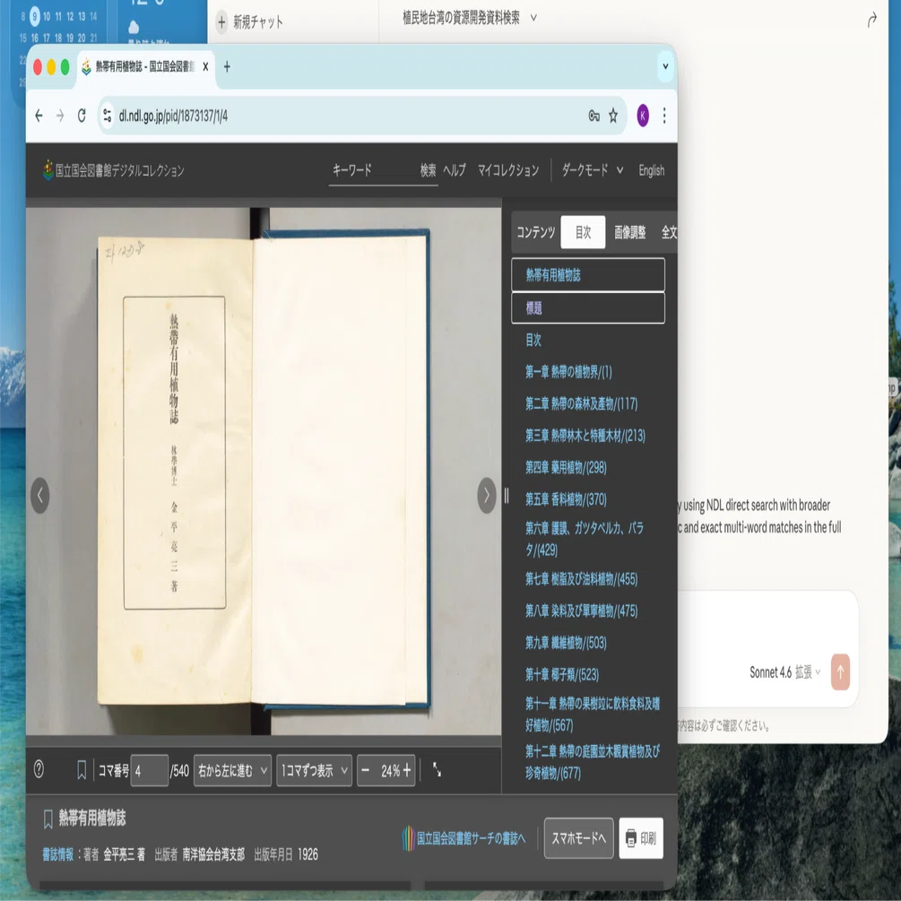Click the NDL Digital Collection logo

pyautogui.click(x=114, y=170)
